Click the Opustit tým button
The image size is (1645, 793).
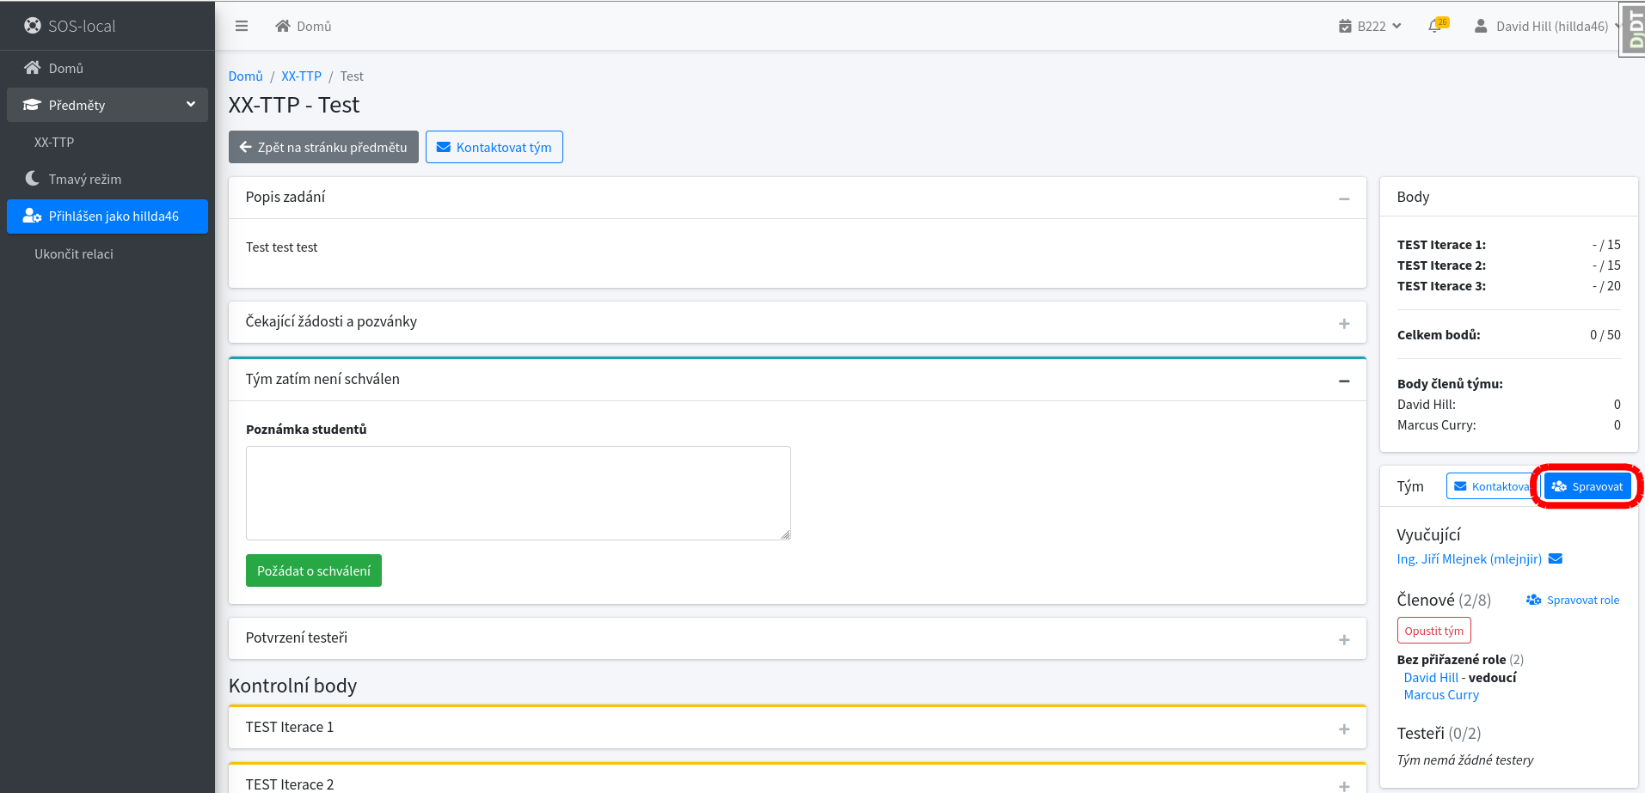[1433, 631]
